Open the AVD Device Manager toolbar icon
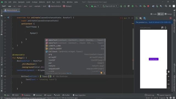The width and height of the screenshot is (176, 99). (x=157, y=6)
